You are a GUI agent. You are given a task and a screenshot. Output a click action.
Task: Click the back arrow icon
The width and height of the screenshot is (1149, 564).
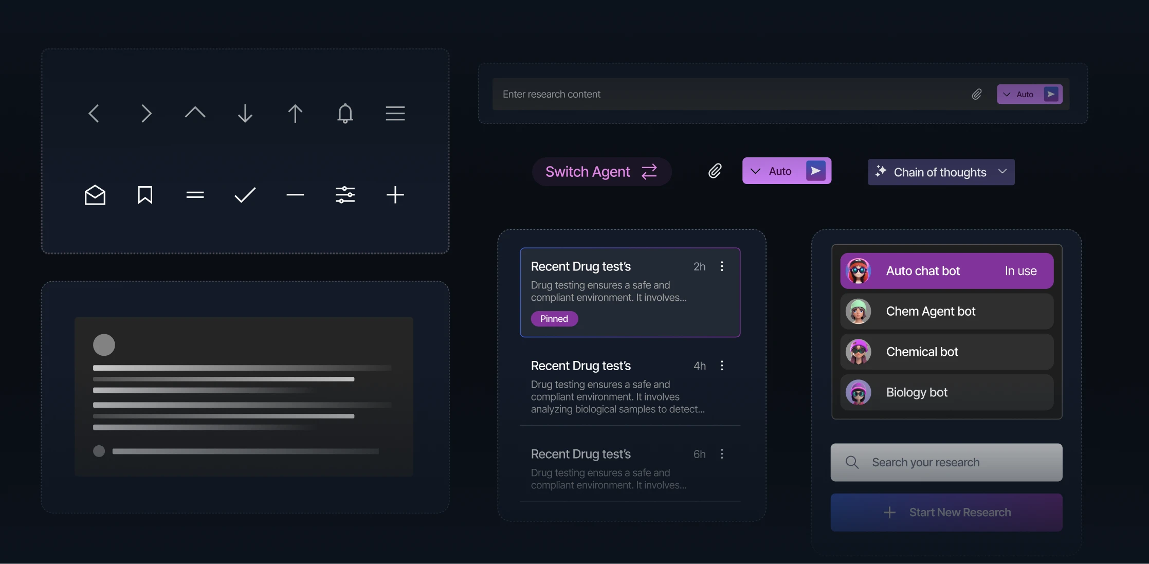pyautogui.click(x=94, y=113)
